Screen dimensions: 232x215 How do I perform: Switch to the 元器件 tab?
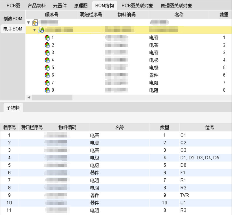pos(60,6)
